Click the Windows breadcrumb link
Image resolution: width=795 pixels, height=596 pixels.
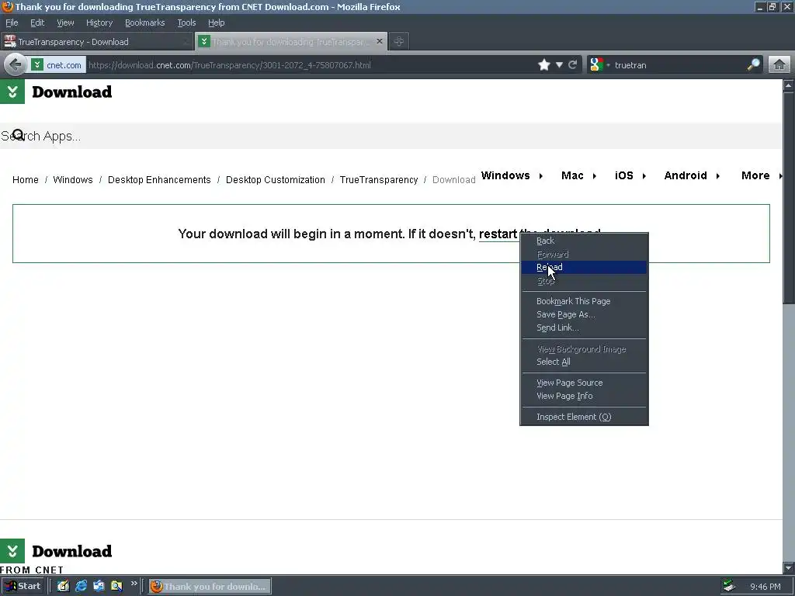point(72,180)
